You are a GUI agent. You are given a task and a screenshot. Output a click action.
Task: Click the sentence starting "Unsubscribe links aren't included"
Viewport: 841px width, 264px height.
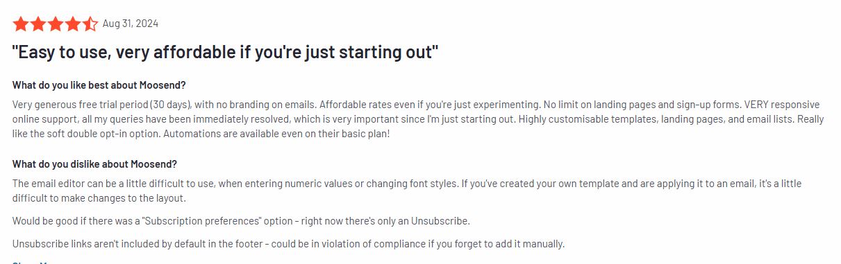(x=288, y=244)
